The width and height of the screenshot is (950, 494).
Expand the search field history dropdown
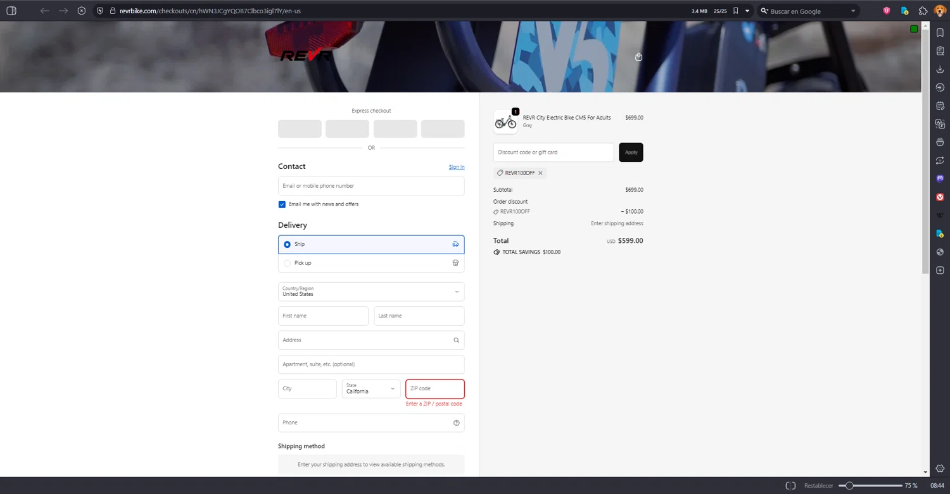click(853, 11)
